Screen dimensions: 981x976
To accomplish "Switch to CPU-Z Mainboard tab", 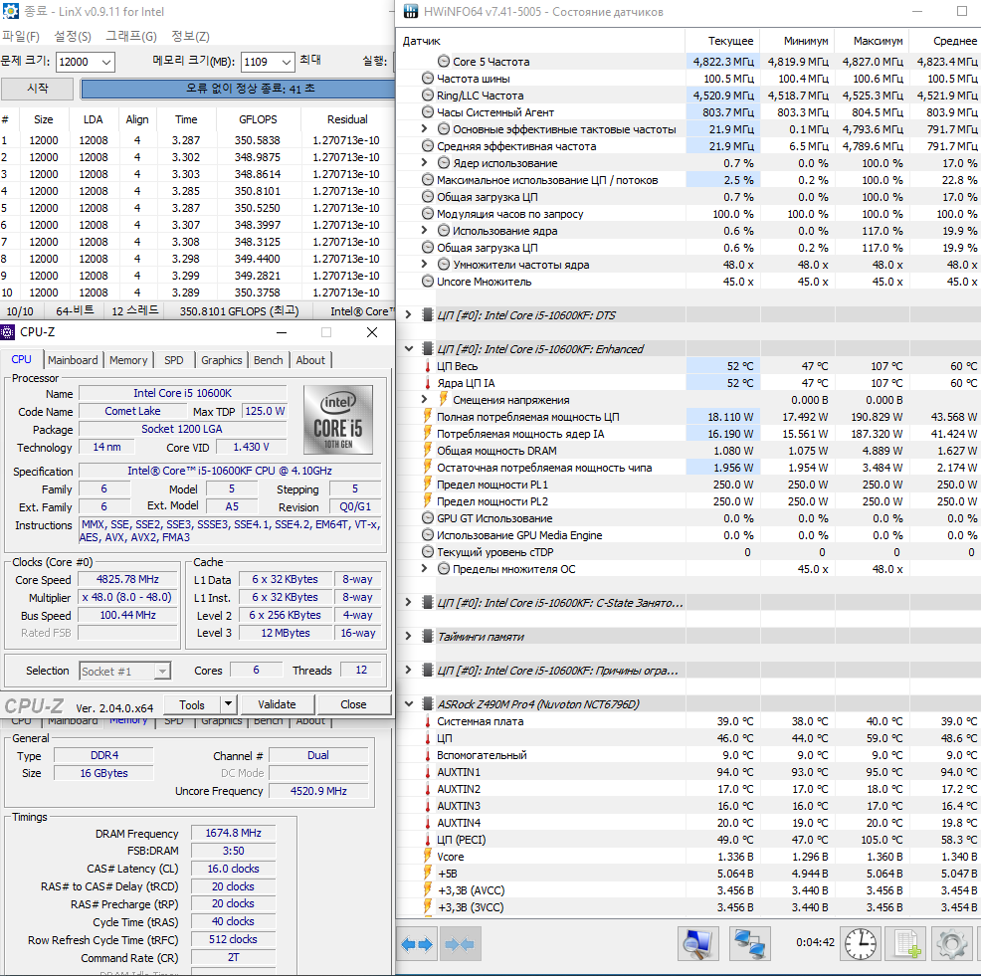I will [x=73, y=360].
